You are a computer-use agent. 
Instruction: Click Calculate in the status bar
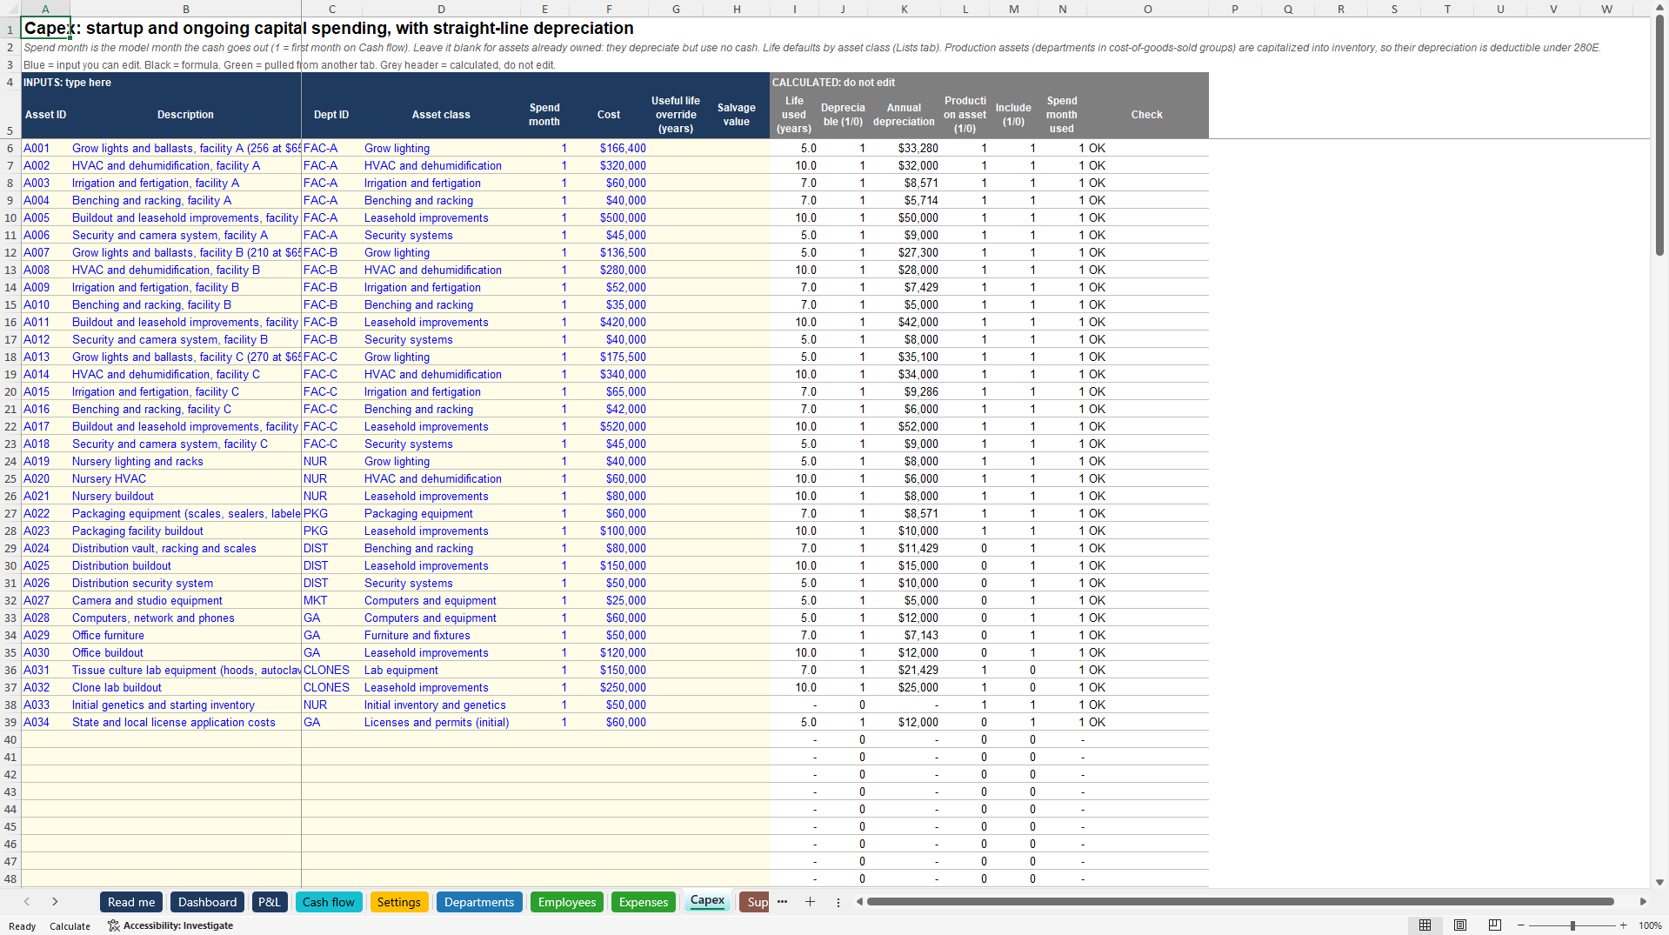[x=70, y=926]
